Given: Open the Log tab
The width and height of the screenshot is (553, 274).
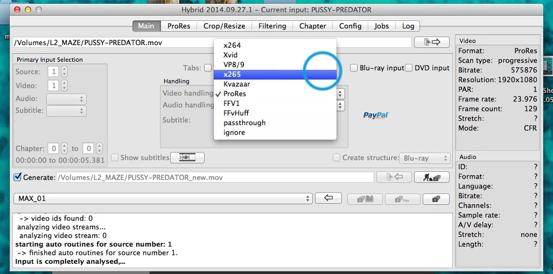Looking at the screenshot, I should tap(408, 26).
